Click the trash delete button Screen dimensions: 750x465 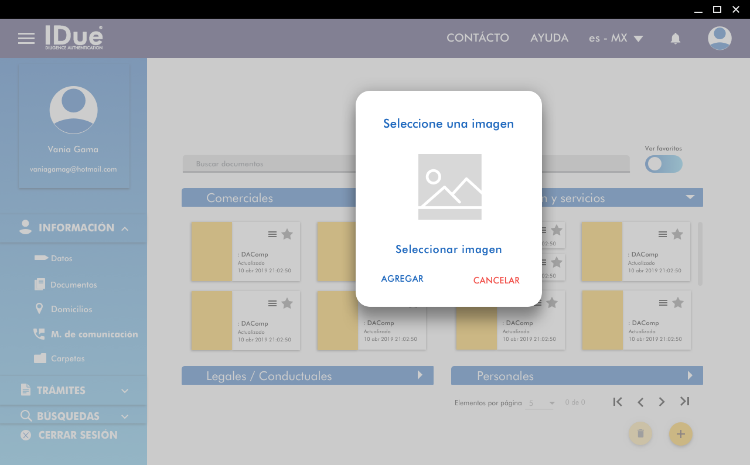coord(640,434)
